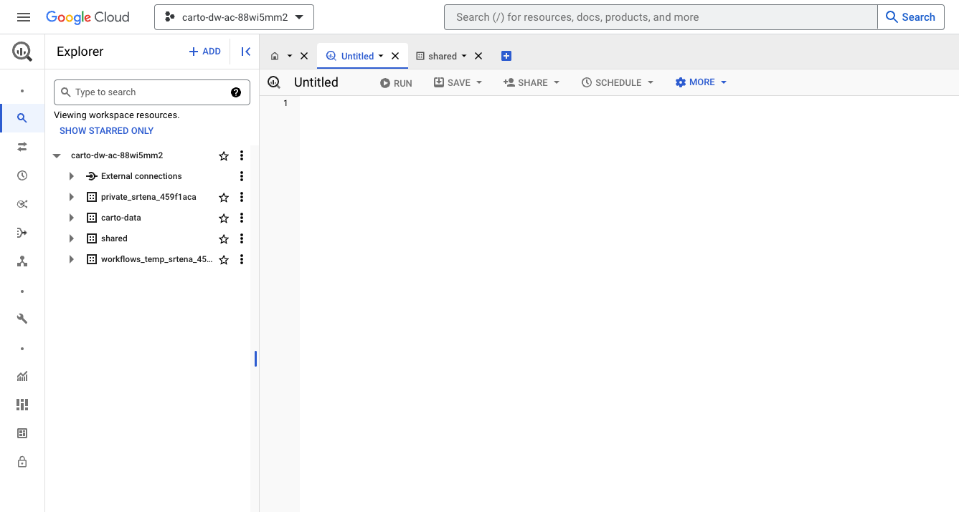This screenshot has width=959, height=512.
Task: Click the Data transfers sidebar icon
Action: tap(22, 147)
